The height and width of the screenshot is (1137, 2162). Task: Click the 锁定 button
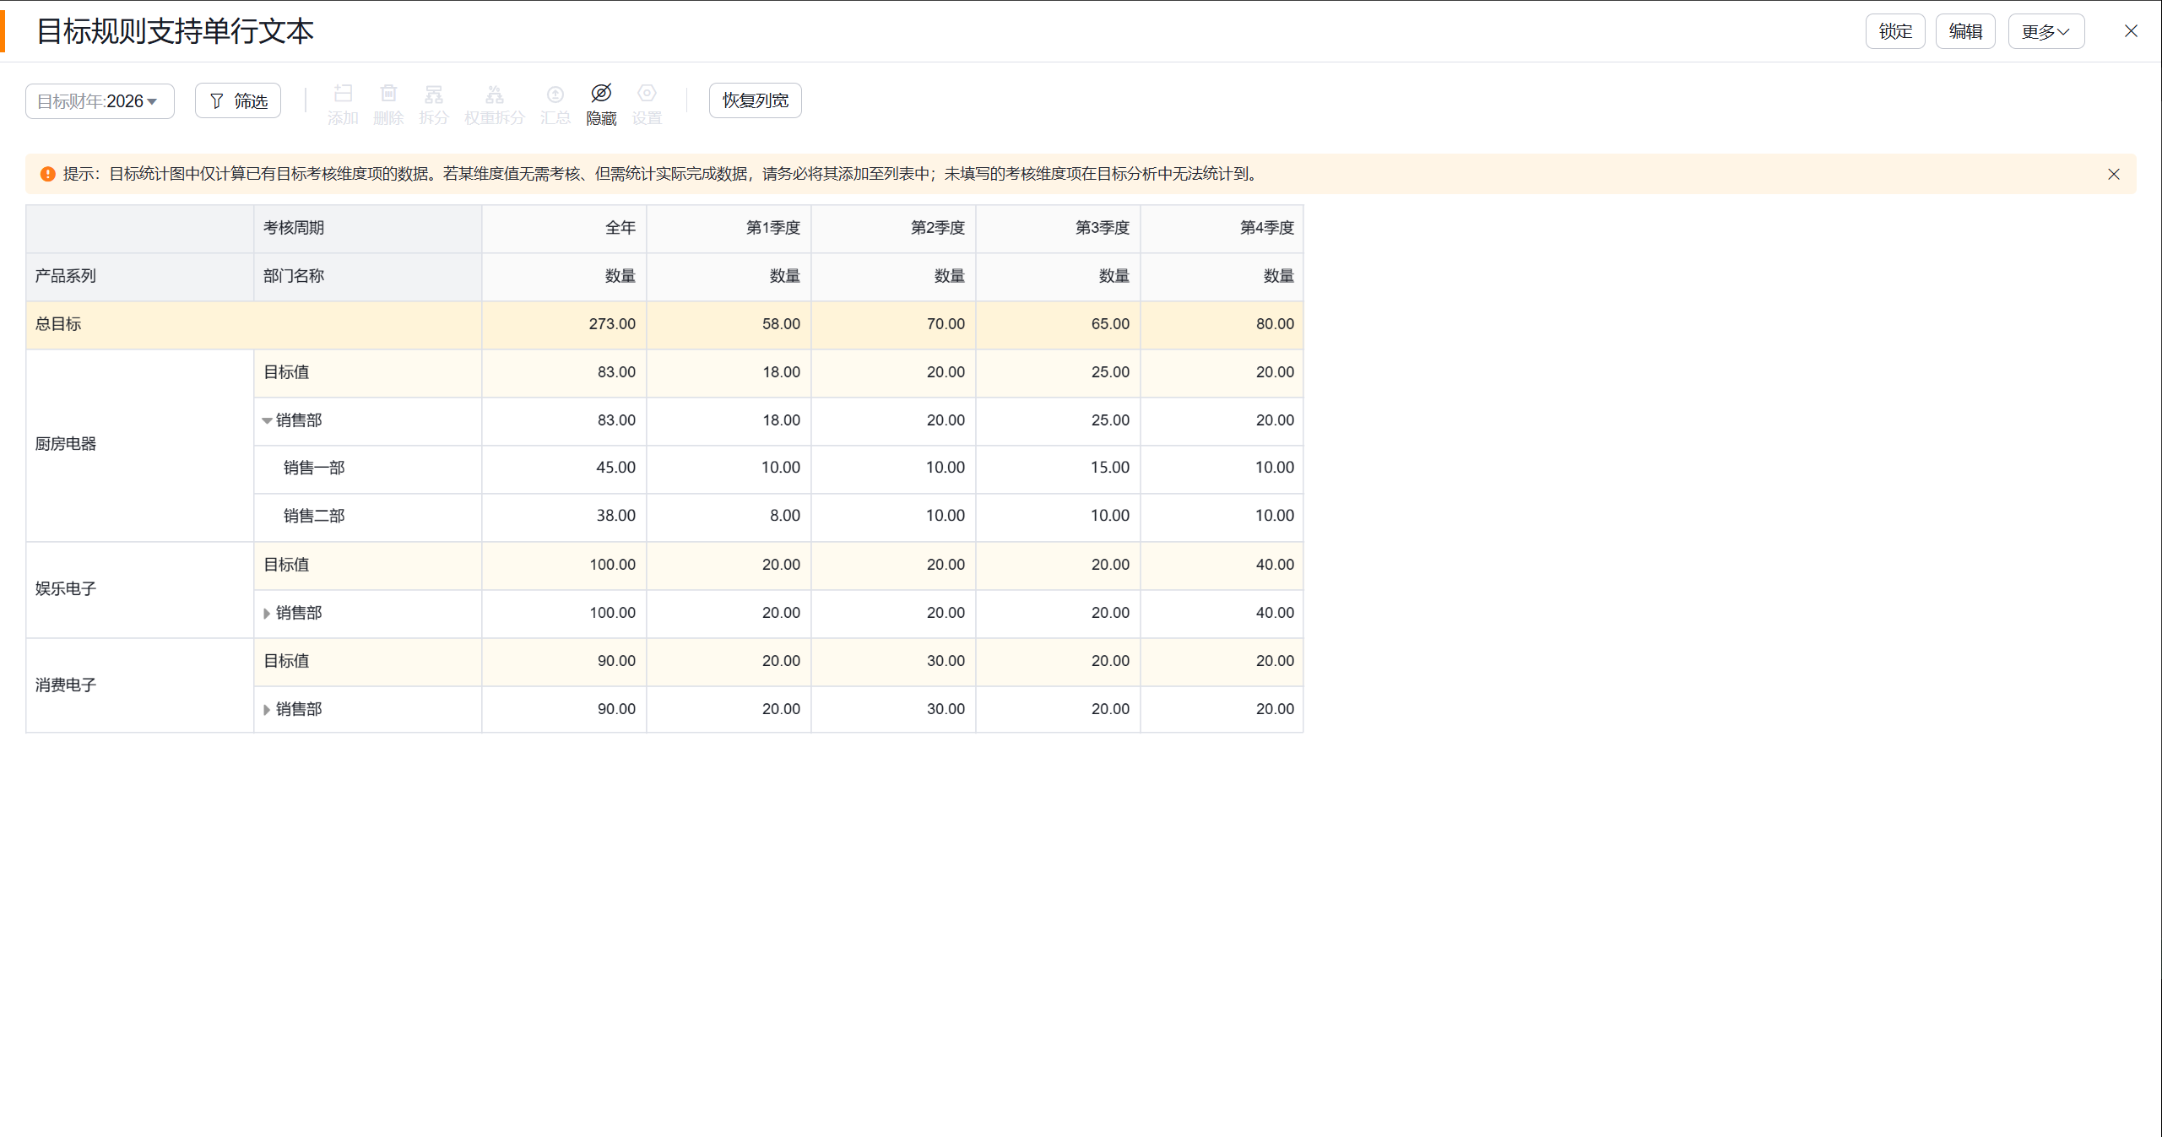coord(1894,32)
